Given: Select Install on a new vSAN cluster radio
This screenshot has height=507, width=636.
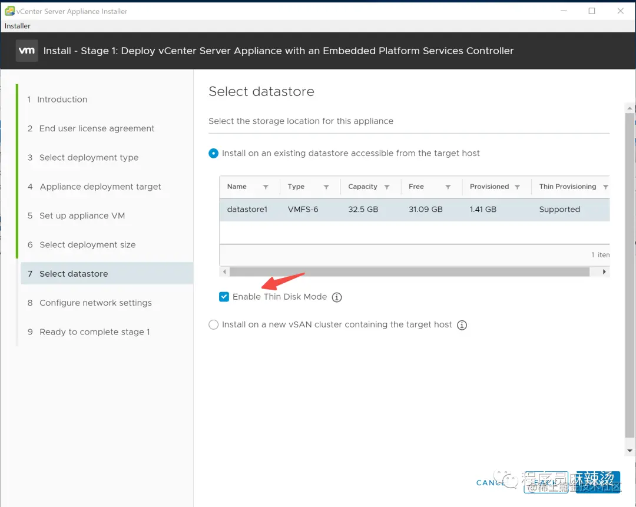Looking at the screenshot, I should tap(213, 325).
